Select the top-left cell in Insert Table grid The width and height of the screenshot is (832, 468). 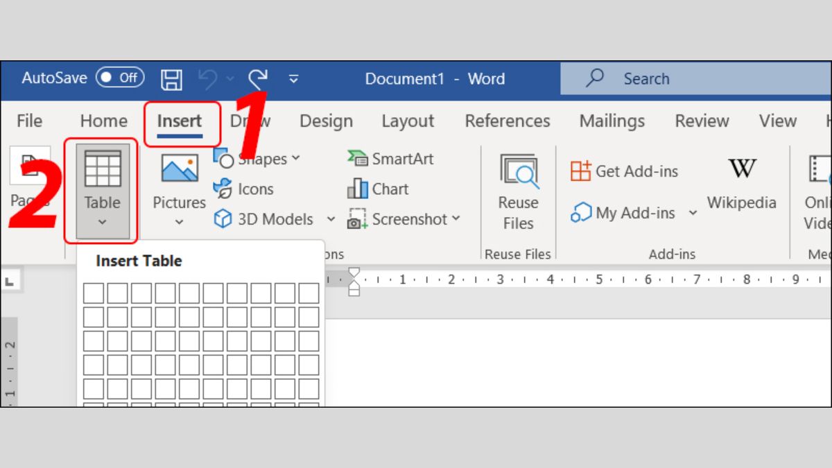pyautogui.click(x=93, y=293)
